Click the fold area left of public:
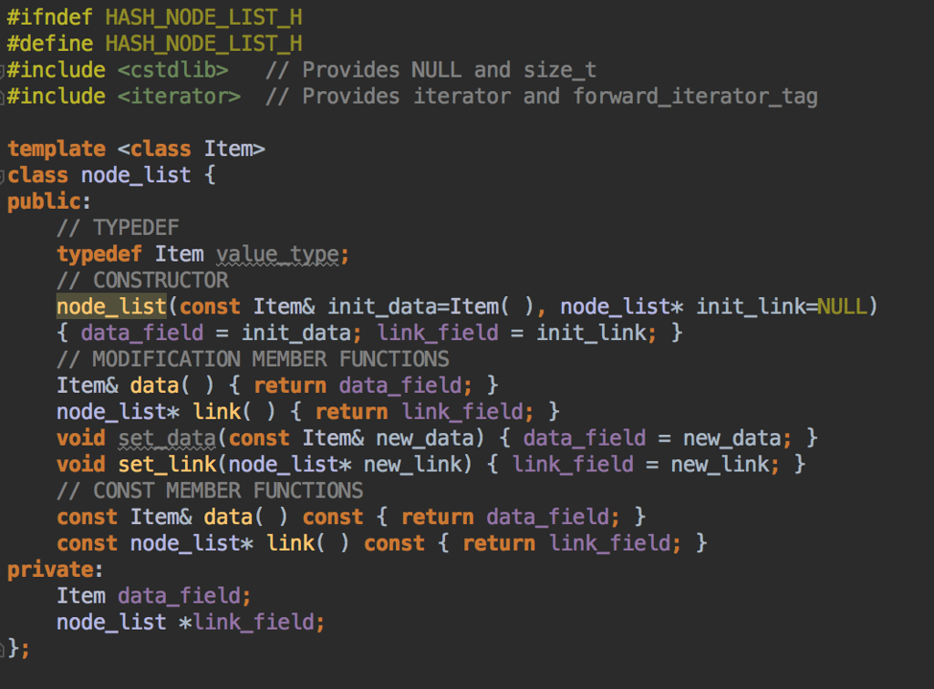Viewport: 934px width, 689px height. click(4, 201)
